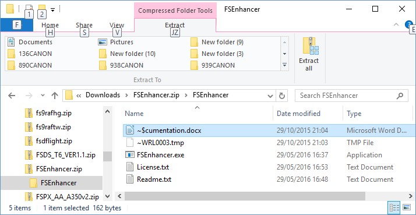416x215 pixels.
Task: Open the Help question mark icon
Action: point(408,24)
